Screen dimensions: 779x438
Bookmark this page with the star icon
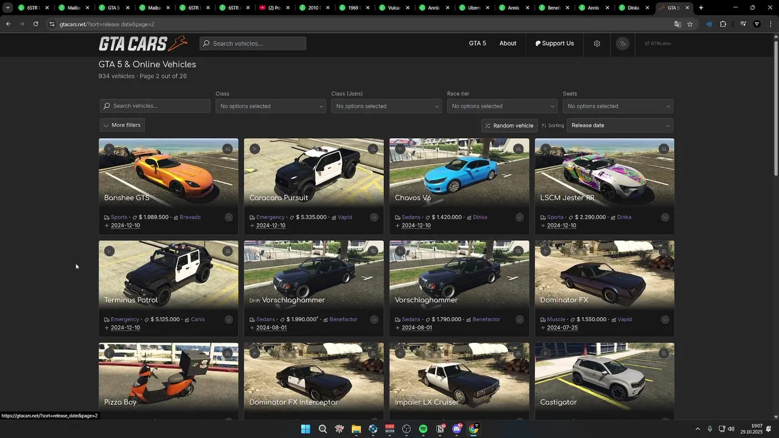point(690,24)
